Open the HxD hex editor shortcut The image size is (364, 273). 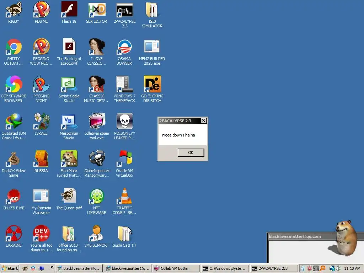pos(97,13)
